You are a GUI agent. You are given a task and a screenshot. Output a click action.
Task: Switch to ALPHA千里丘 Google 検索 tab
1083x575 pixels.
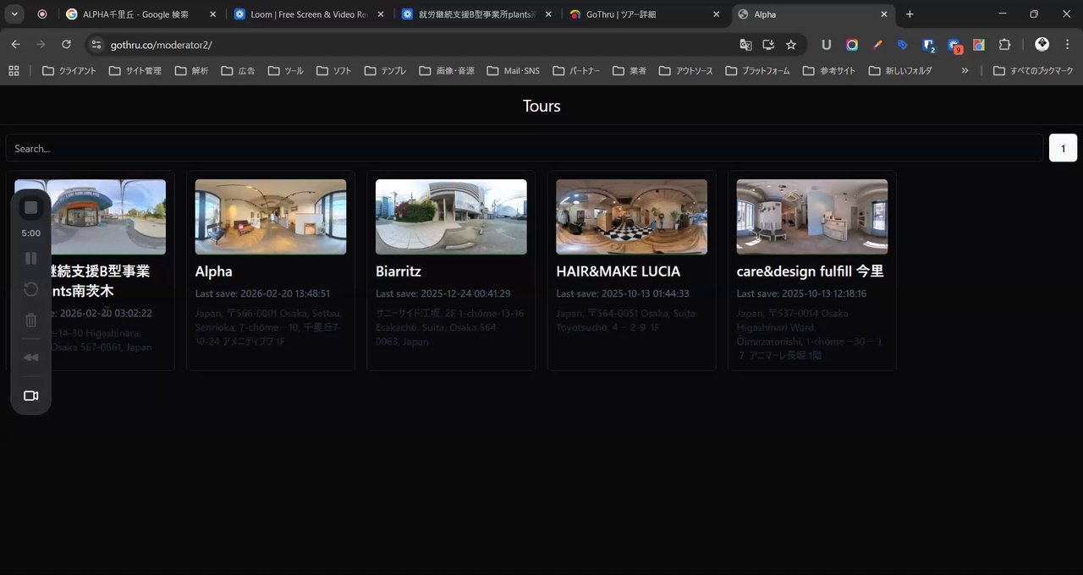140,14
